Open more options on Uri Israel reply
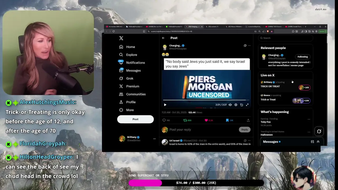The height and width of the screenshot is (190, 338). (249, 141)
